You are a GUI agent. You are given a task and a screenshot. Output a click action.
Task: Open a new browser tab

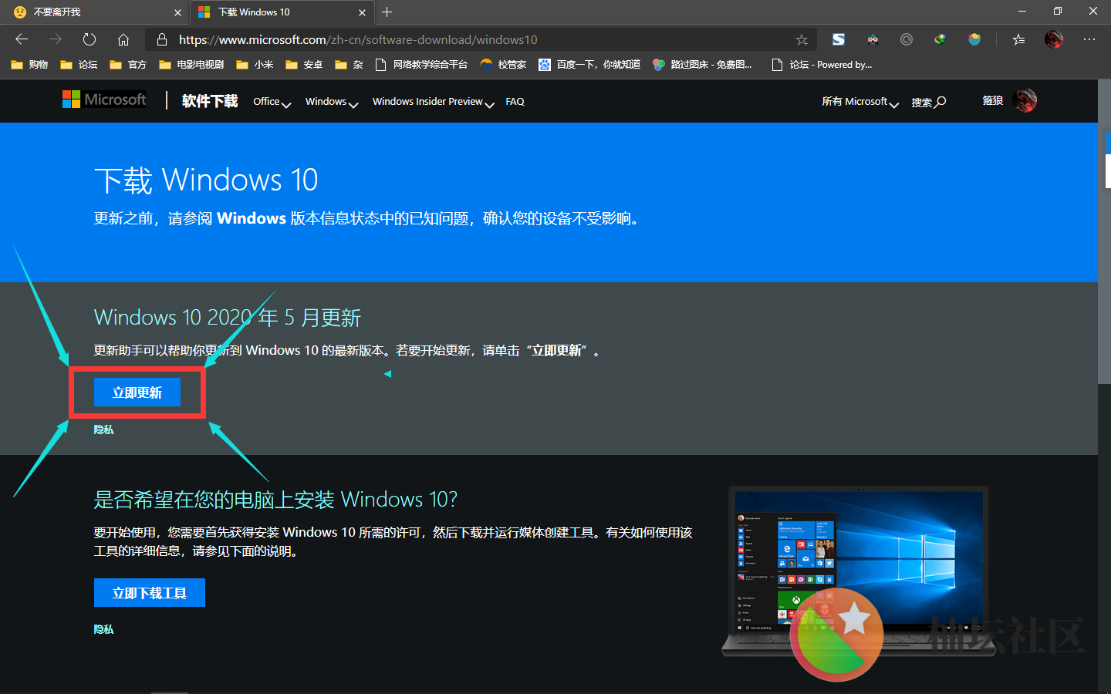point(387,12)
